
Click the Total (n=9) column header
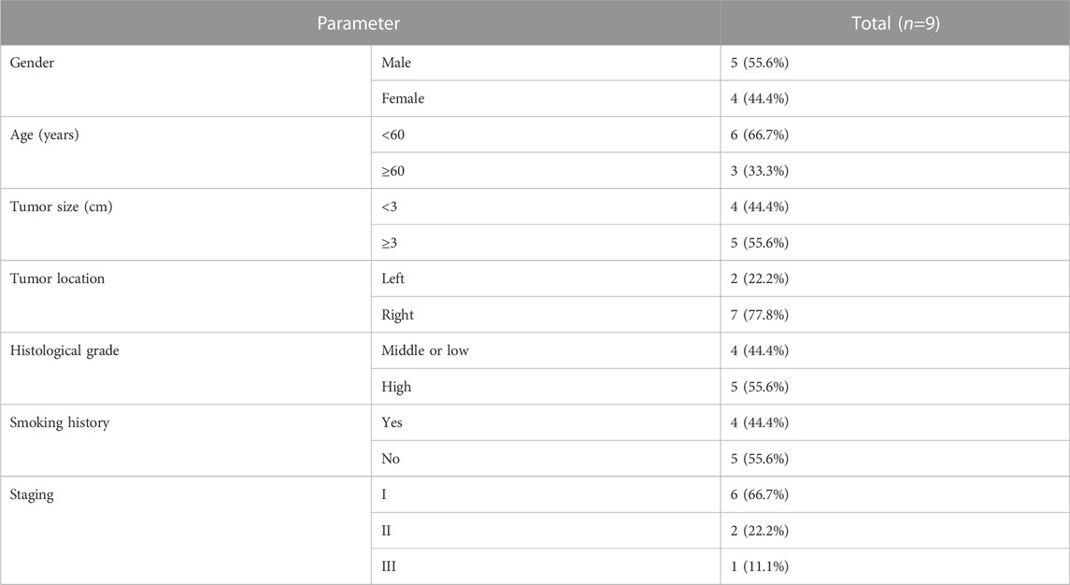pyautogui.click(x=894, y=23)
